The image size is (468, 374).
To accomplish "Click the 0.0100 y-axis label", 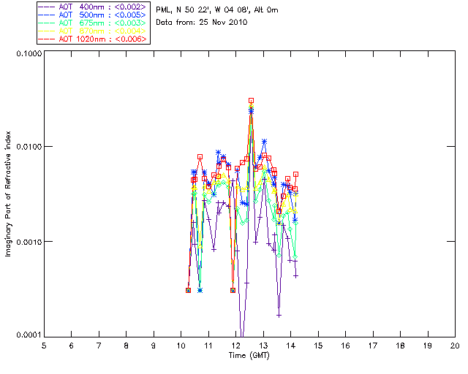I will pos(29,147).
